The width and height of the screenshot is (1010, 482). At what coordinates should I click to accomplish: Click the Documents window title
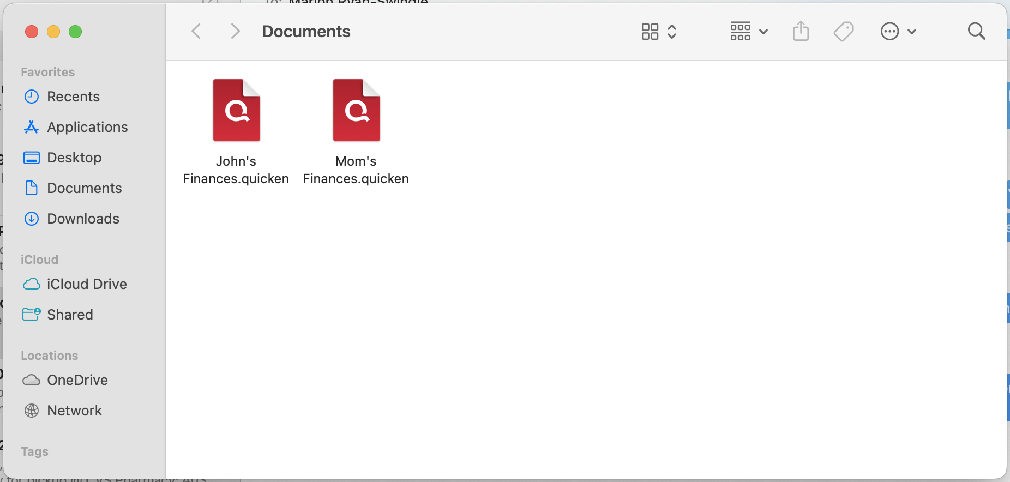click(306, 32)
